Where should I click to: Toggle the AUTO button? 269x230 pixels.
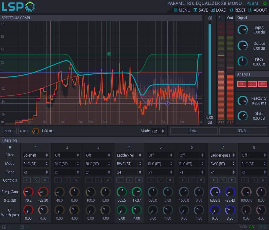[x=24, y=131]
